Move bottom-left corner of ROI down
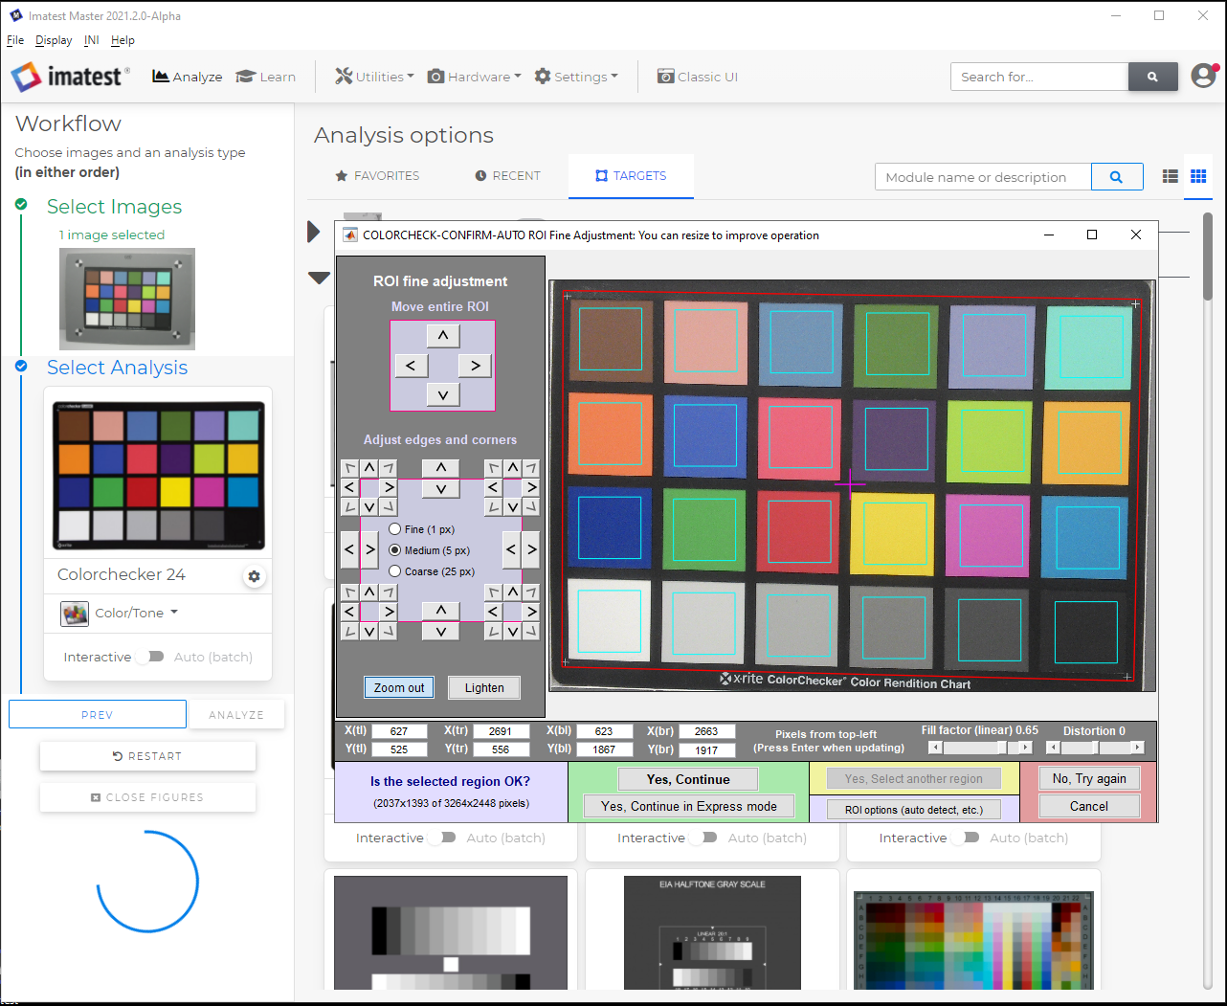 click(x=369, y=631)
